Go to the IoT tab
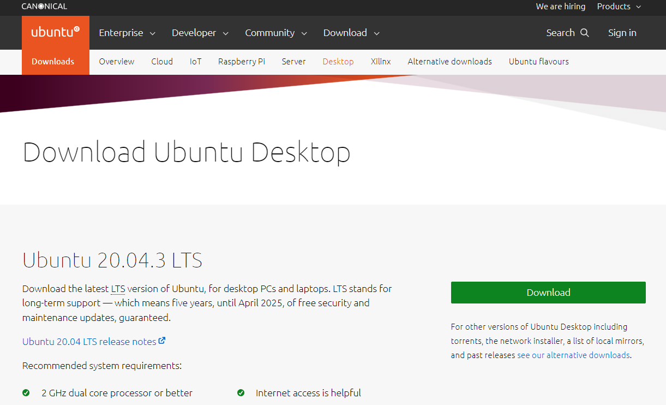This screenshot has height=405, width=666. [196, 62]
